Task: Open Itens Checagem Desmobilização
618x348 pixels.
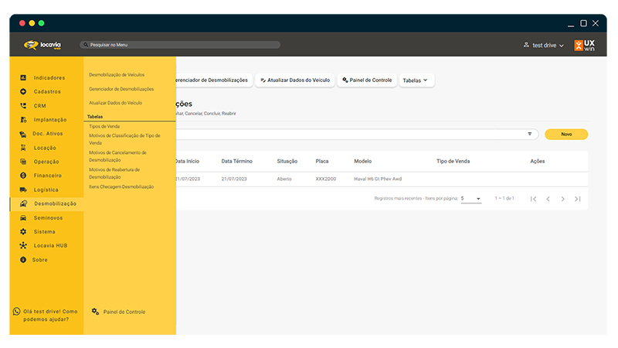Action: pos(121,186)
